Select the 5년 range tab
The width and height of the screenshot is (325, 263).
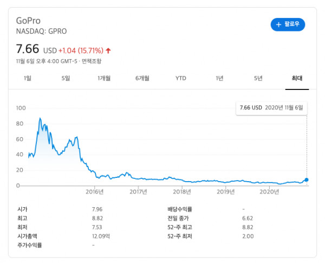(258, 78)
